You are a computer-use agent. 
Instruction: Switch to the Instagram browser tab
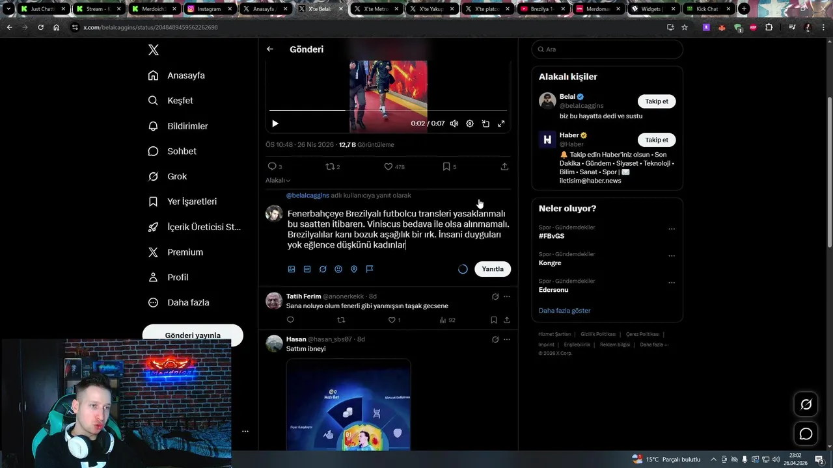[209, 9]
